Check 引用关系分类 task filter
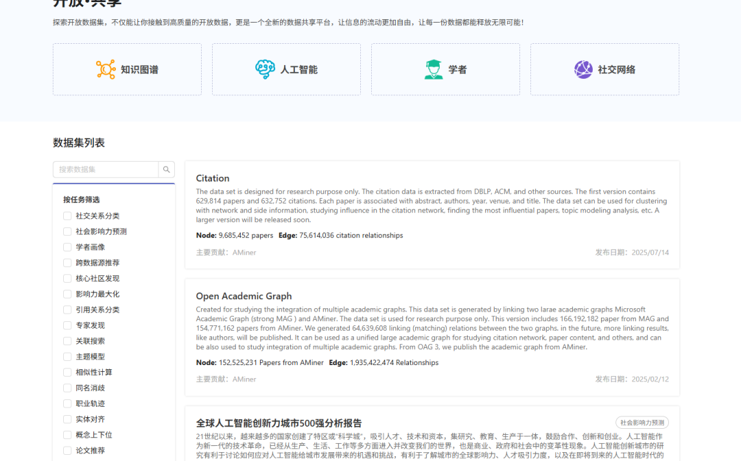Viewport: 741px width, 461px height. 67,310
